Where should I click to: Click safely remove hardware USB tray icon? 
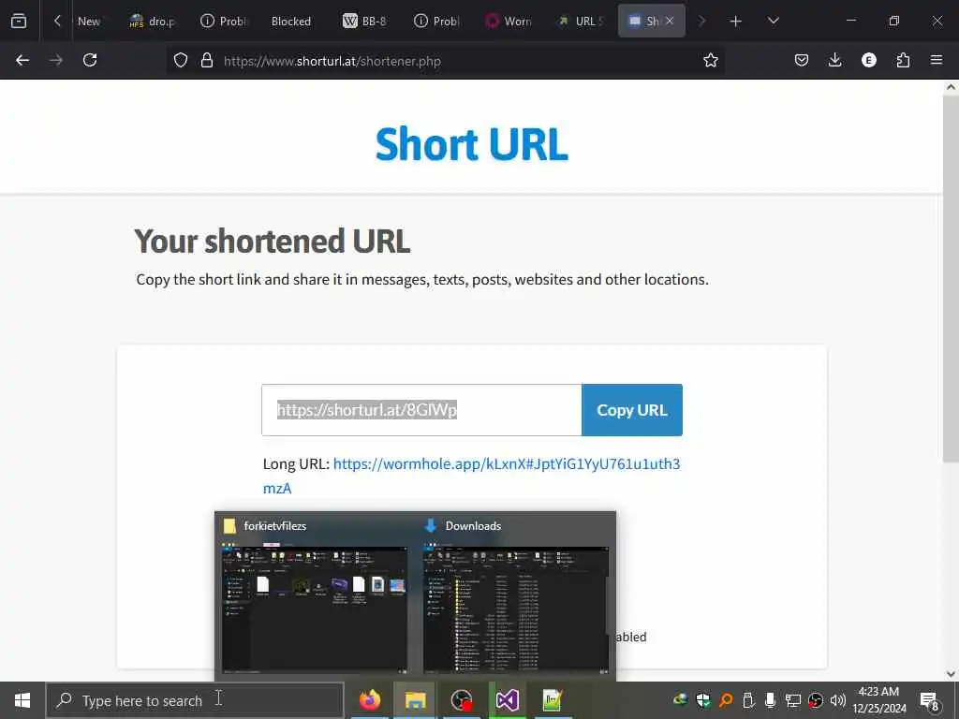(x=747, y=700)
